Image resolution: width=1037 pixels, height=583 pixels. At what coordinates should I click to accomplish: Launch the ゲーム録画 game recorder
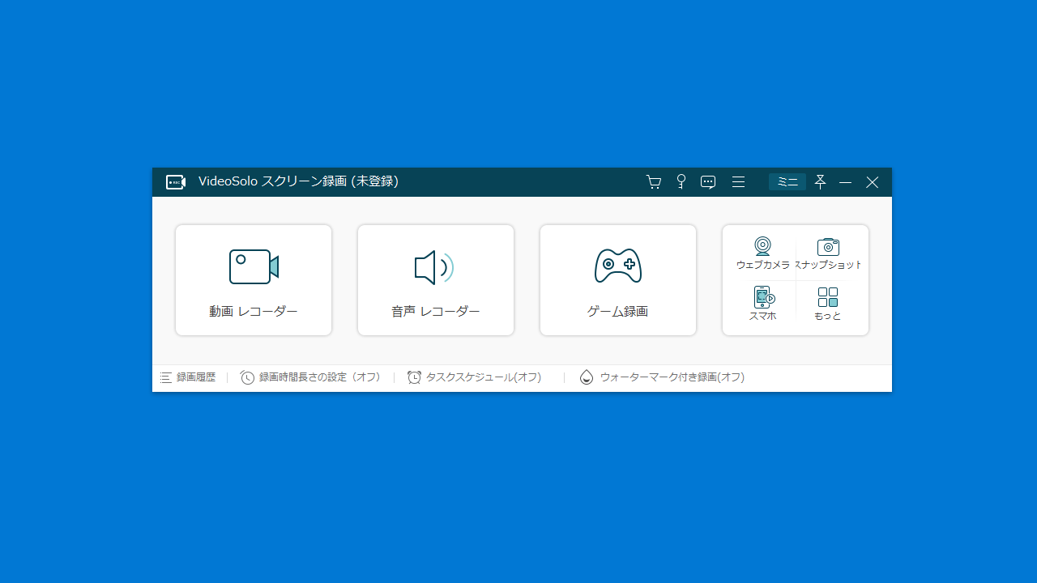[618, 280]
